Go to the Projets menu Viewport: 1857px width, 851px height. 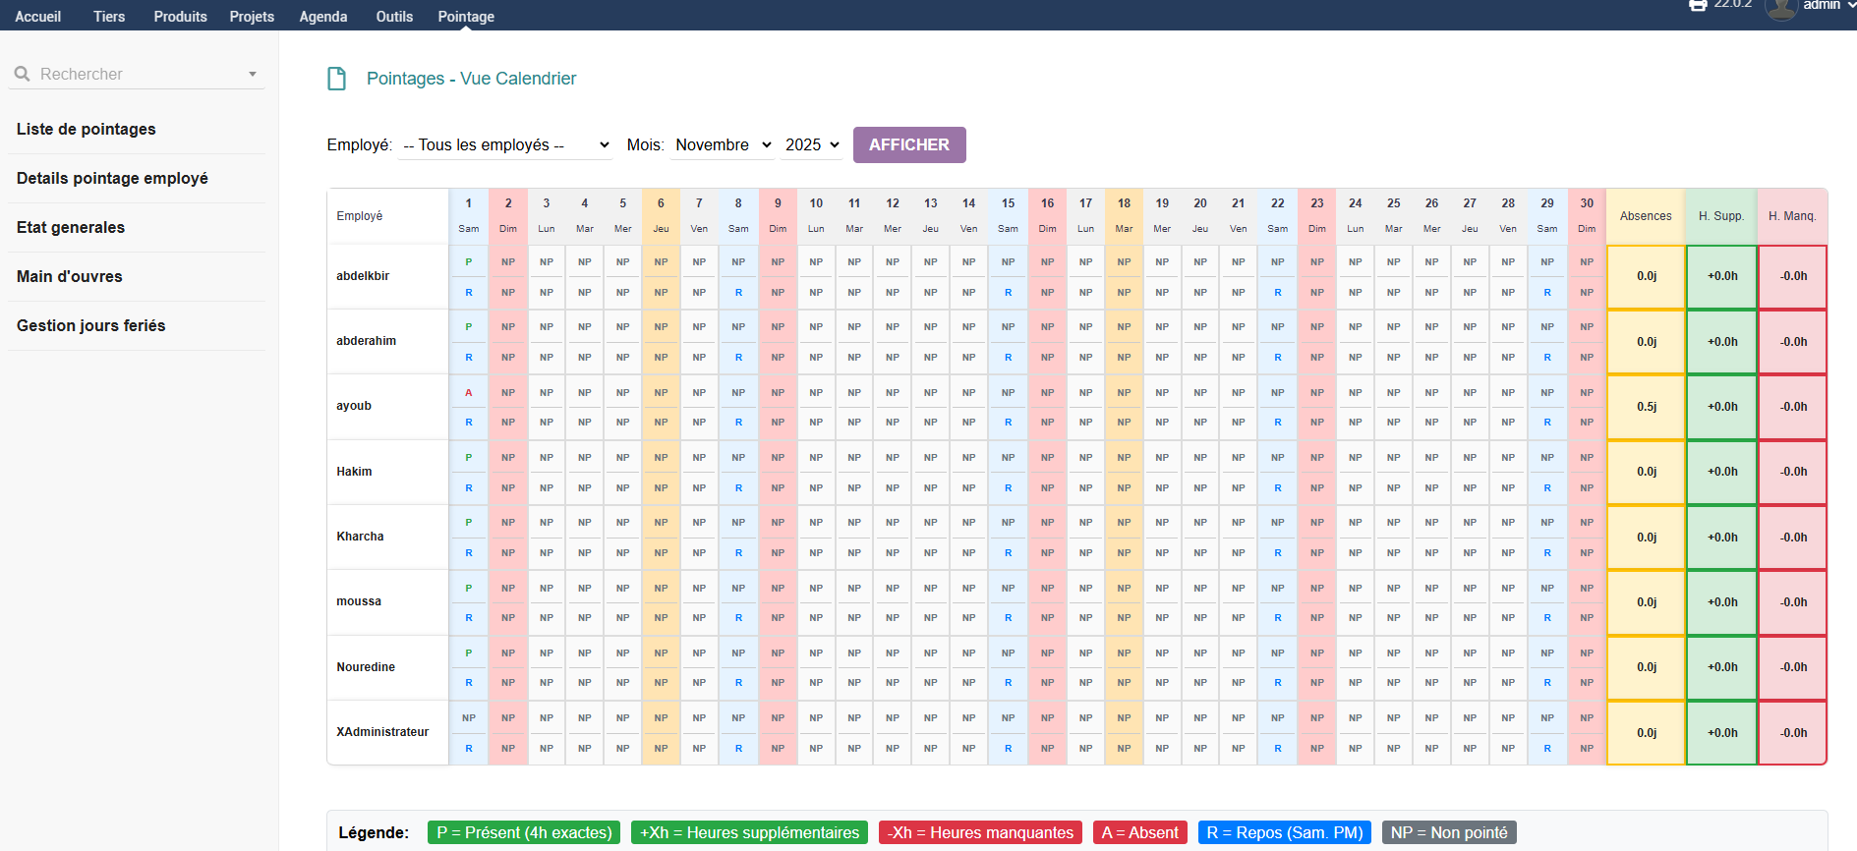[x=252, y=17]
